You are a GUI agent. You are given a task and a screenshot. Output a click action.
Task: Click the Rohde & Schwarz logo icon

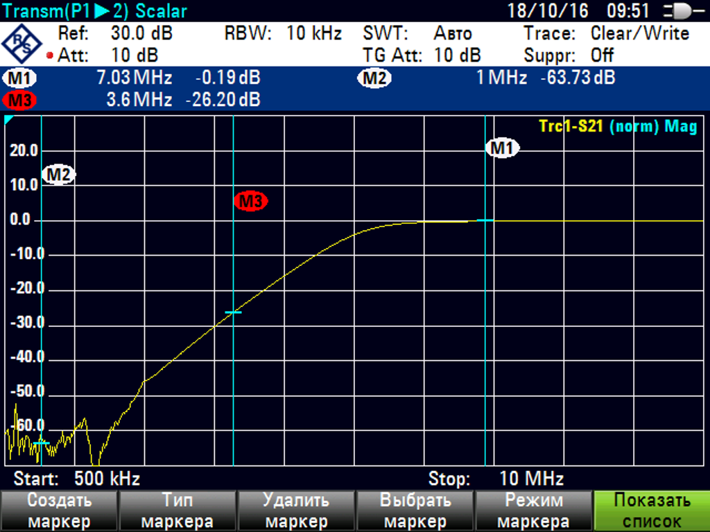coord(21,43)
